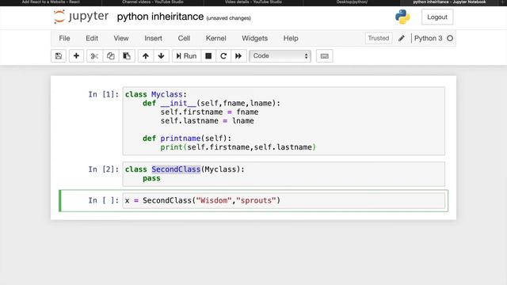Switch to Desktop/python/ browser tab

pyautogui.click(x=352, y=2)
